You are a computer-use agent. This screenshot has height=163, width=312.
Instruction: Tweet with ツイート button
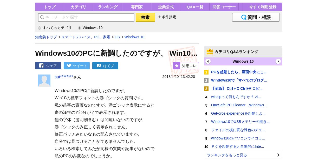tap(77, 66)
